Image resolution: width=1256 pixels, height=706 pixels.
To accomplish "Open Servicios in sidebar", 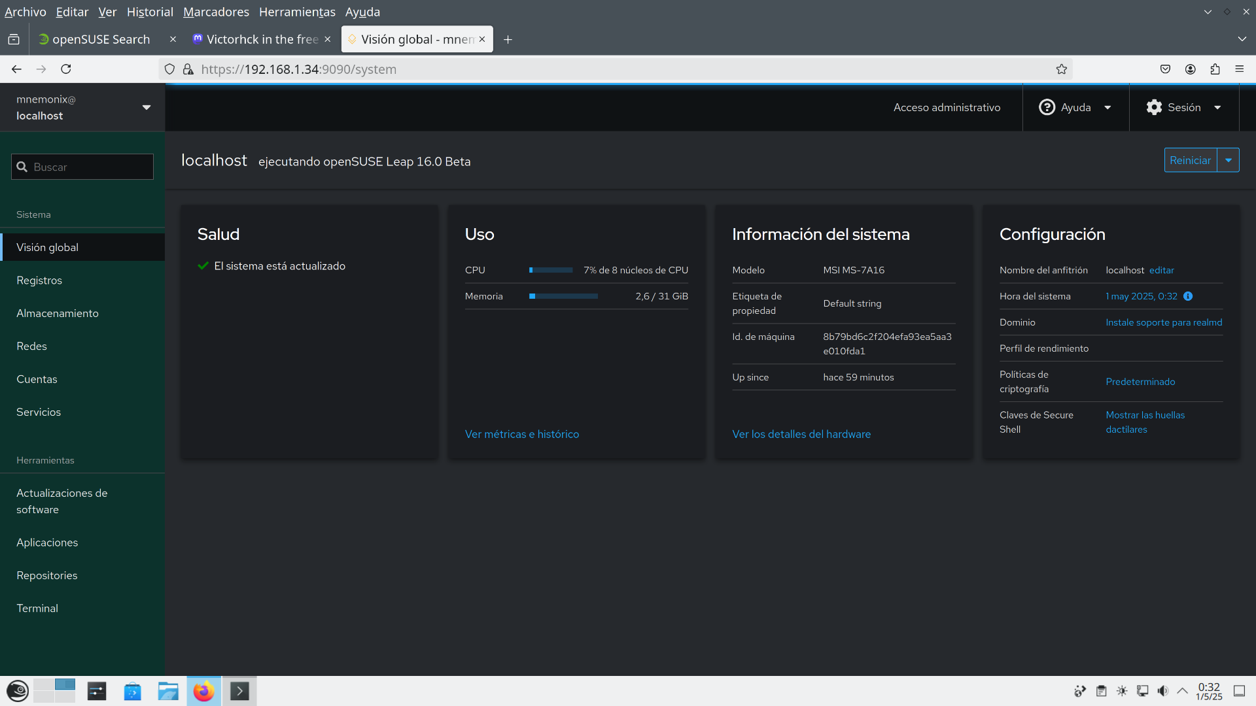I will coord(82,412).
